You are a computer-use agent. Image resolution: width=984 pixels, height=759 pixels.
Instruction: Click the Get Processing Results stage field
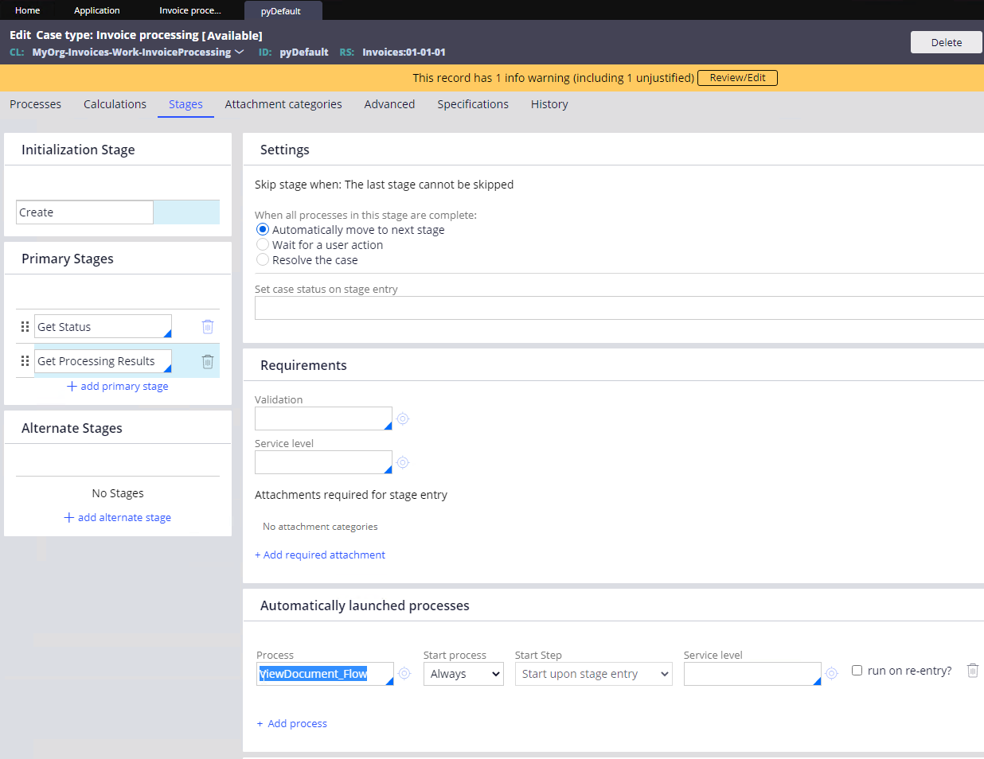pos(103,361)
